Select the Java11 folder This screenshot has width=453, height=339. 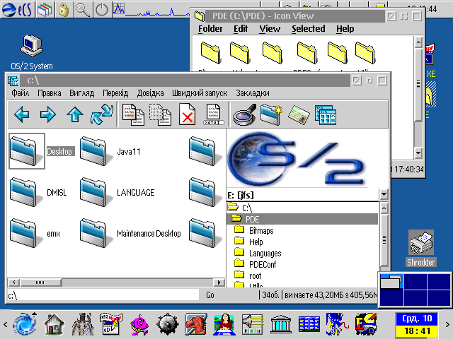coord(110,151)
